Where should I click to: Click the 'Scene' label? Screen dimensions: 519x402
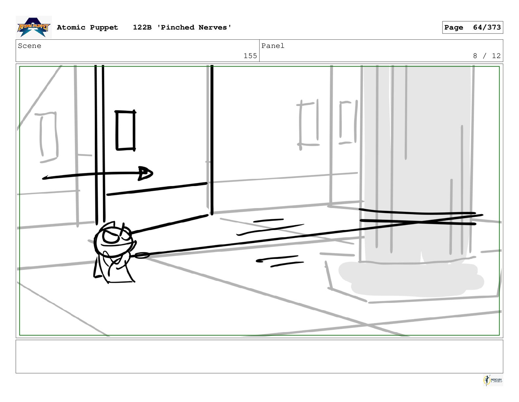[30, 46]
